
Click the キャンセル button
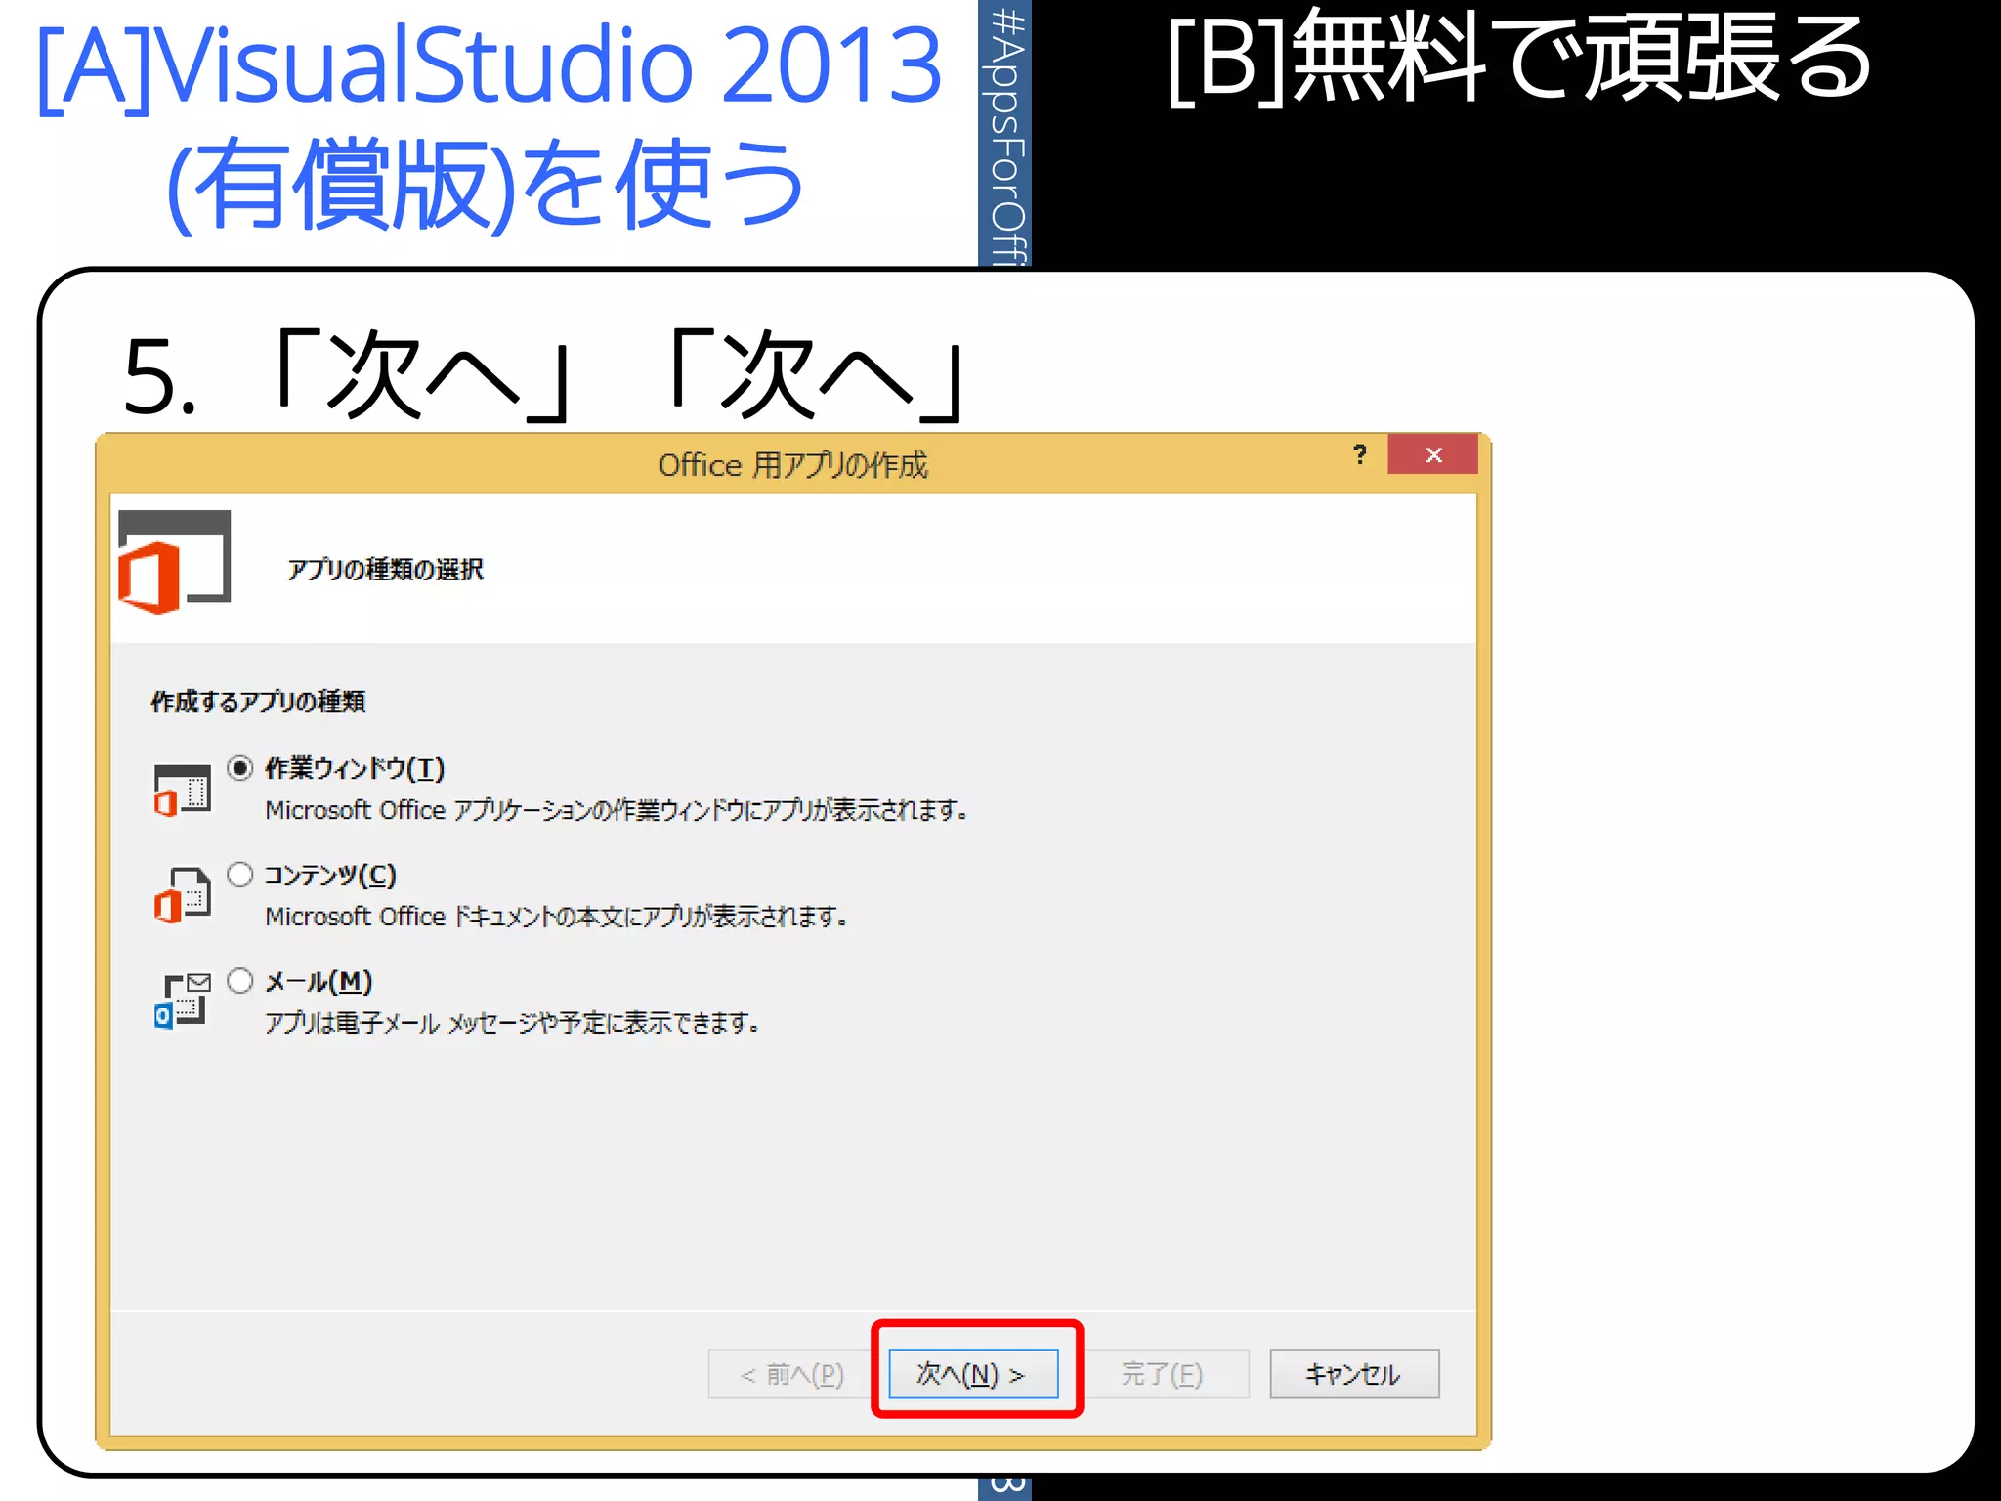point(1354,1374)
